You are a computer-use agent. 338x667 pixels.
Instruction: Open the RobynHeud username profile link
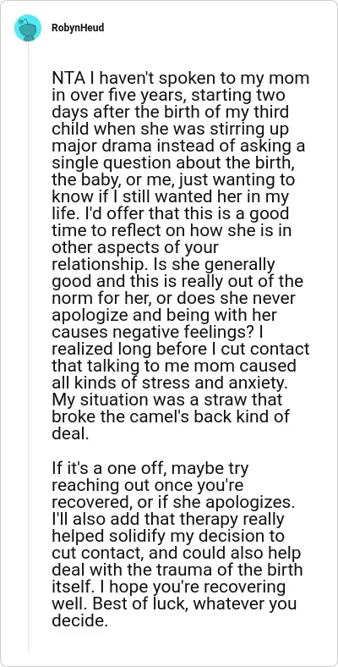pos(78,28)
